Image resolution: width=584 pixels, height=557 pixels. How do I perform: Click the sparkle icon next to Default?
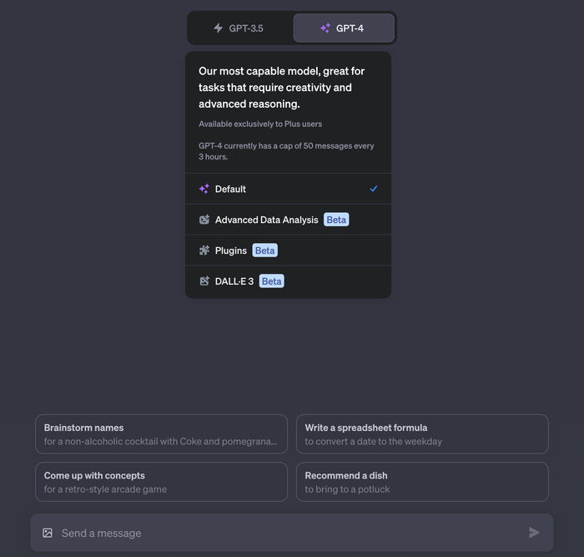coord(204,189)
